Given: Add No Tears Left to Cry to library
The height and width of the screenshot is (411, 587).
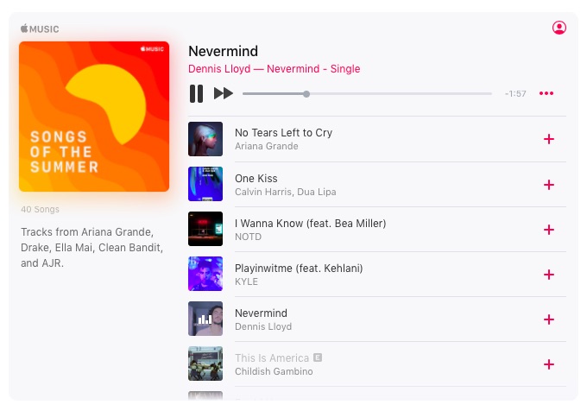Looking at the screenshot, I should (549, 139).
